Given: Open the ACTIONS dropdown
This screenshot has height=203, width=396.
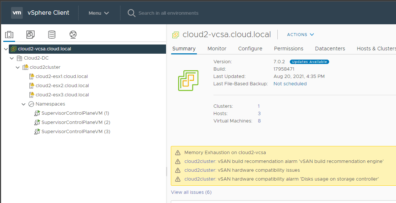Looking at the screenshot, I should click(x=300, y=35).
